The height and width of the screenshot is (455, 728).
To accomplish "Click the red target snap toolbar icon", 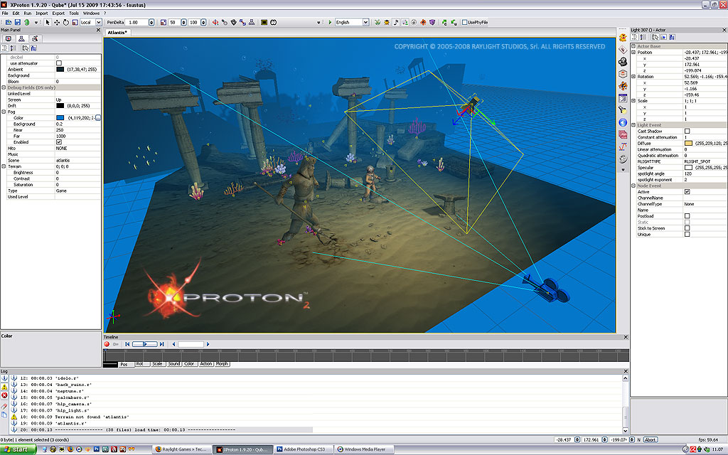I will 215,22.
